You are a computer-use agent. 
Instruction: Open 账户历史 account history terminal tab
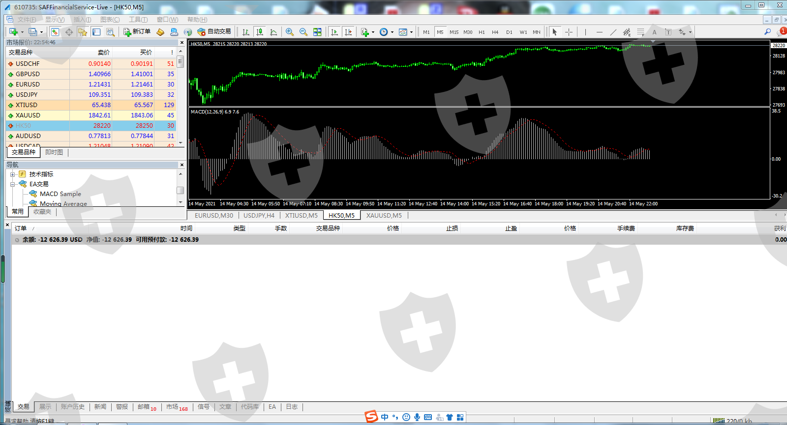coord(73,407)
